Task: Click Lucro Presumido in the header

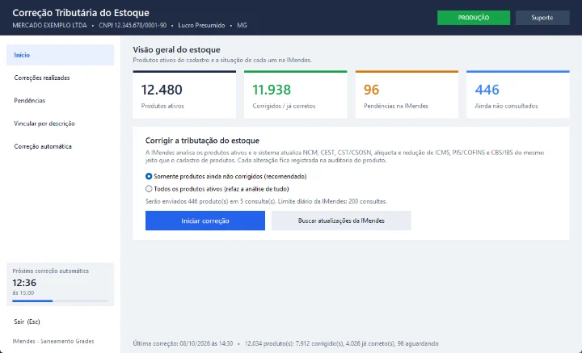Action: click(x=201, y=25)
